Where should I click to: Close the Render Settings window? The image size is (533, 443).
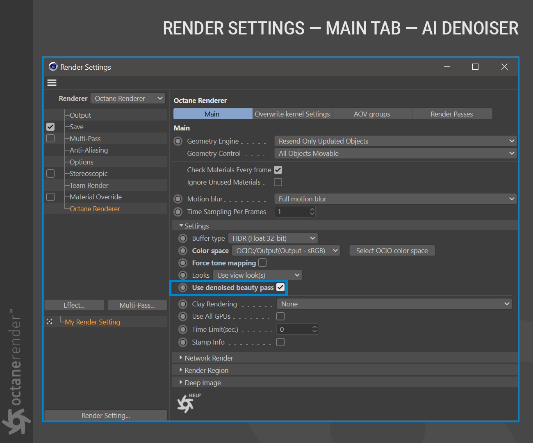pyautogui.click(x=504, y=66)
